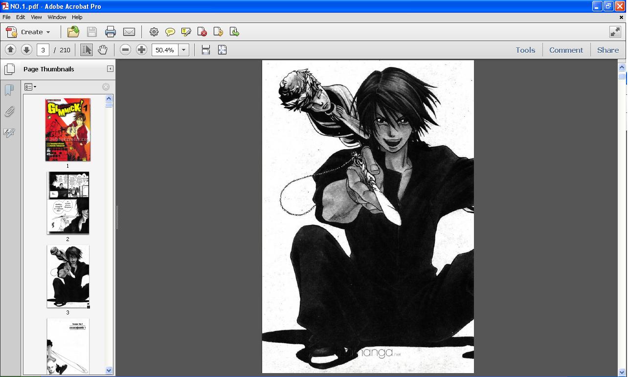The height and width of the screenshot is (377, 628).
Task: Open the Tools pane
Action: point(525,50)
